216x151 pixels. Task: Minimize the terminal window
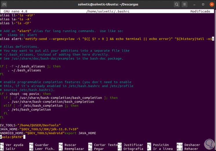pyautogui.click(x=194, y=5)
